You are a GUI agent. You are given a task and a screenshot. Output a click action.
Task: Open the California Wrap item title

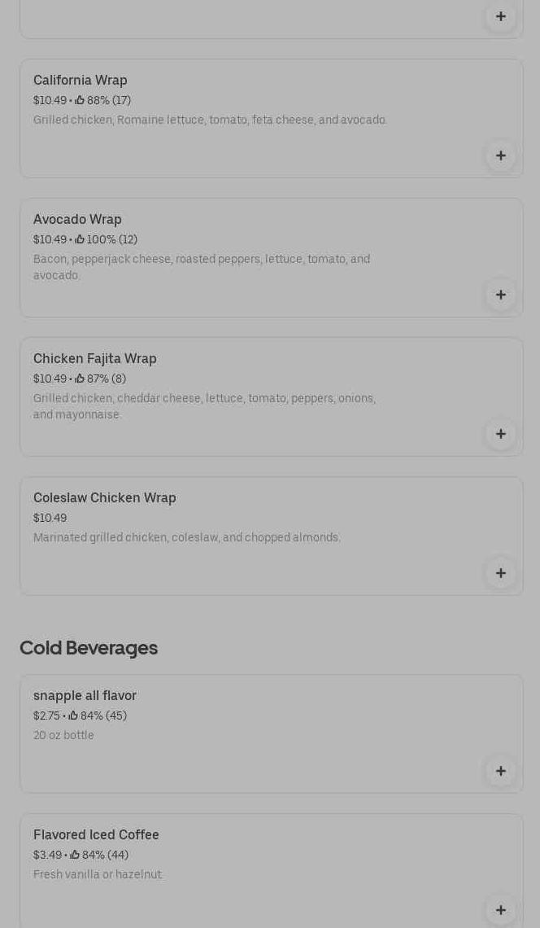click(x=81, y=80)
